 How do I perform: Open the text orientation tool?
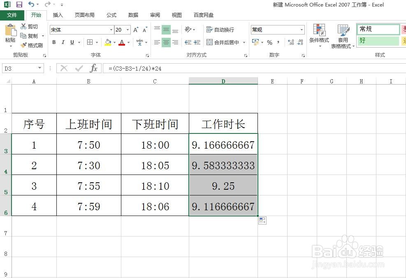coord(188,30)
